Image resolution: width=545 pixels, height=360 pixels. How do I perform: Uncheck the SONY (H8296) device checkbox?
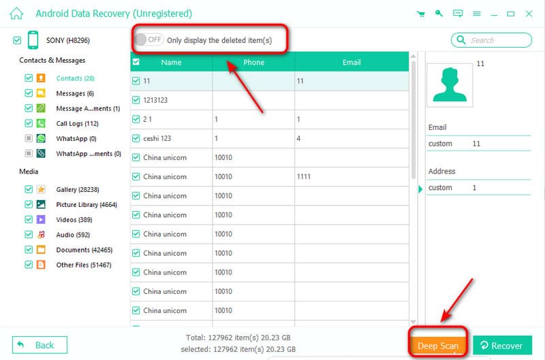(x=17, y=41)
